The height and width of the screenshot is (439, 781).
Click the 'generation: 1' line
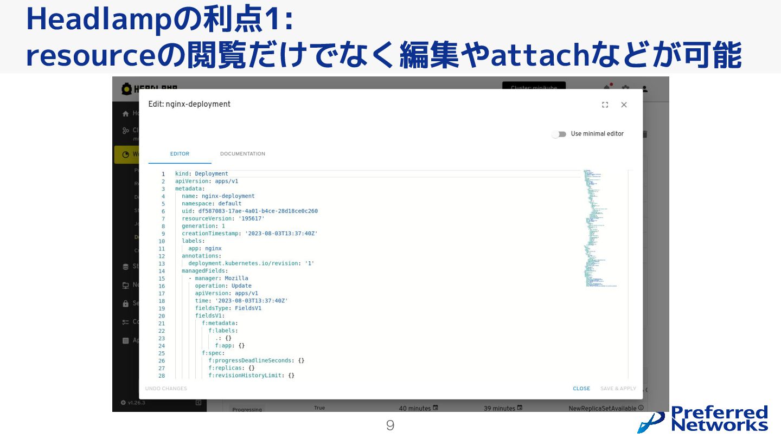click(203, 226)
